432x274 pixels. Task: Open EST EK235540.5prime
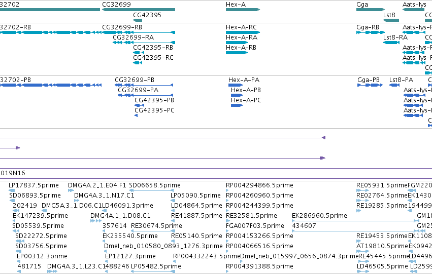[130, 236]
